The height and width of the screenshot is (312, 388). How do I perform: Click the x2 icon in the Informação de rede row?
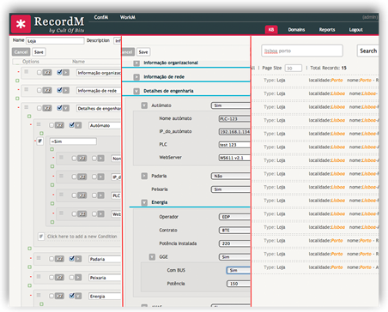pos(47,90)
